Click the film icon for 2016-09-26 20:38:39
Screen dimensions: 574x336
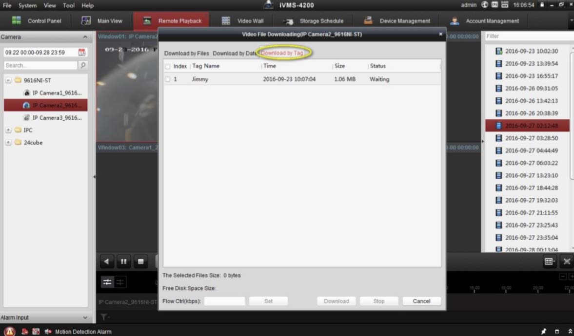tap(498, 113)
